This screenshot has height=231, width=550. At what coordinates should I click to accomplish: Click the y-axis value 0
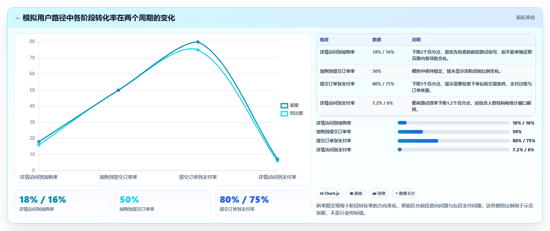point(33,171)
